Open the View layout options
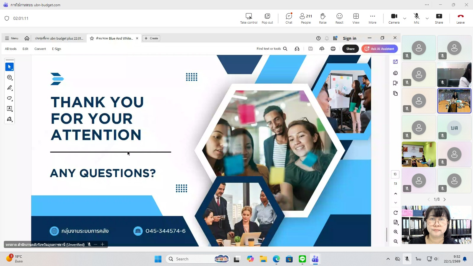This screenshot has width=473, height=266. (356, 18)
